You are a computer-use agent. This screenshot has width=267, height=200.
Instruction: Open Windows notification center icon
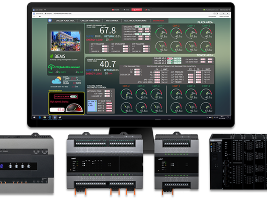(x=228, y=118)
